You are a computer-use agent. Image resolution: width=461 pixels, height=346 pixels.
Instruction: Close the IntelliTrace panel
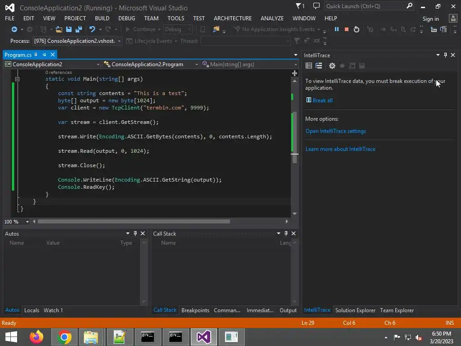pos(453,55)
